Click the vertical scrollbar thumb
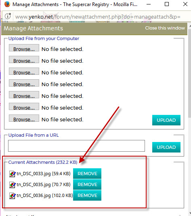 click(190, 73)
